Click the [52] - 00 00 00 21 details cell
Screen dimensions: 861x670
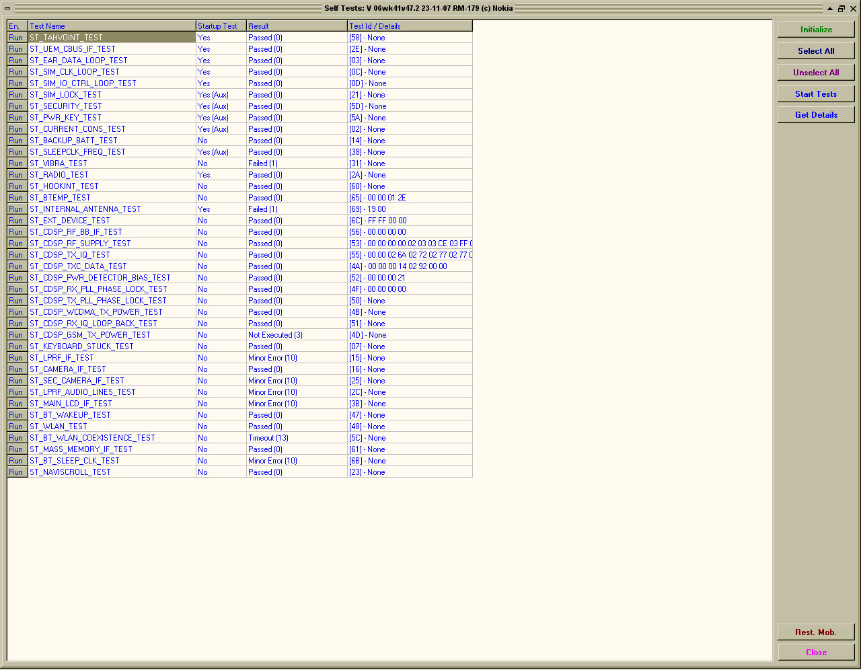pos(410,278)
